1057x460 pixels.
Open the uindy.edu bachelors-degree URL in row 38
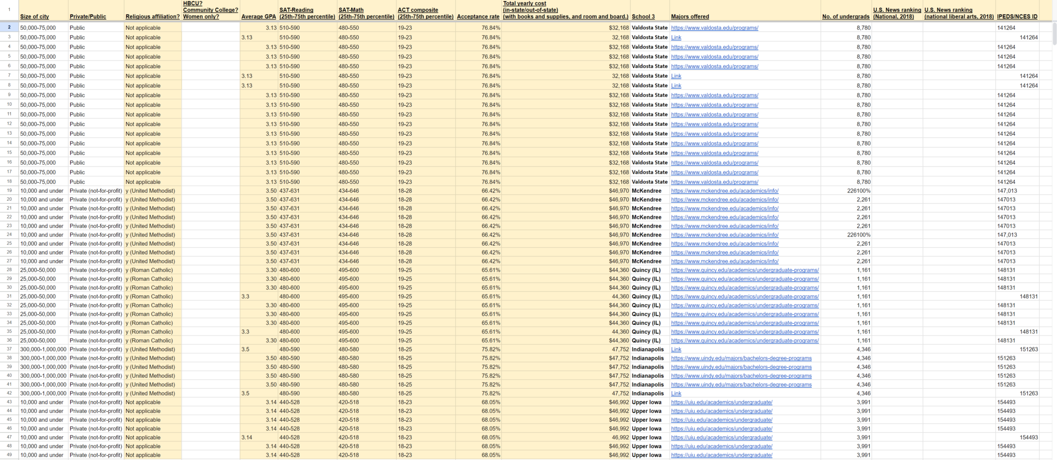[741, 358]
